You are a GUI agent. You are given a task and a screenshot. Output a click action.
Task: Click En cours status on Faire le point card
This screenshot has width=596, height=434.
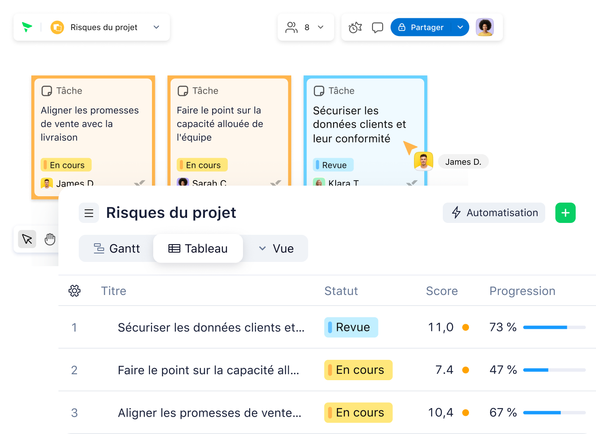[x=202, y=165]
